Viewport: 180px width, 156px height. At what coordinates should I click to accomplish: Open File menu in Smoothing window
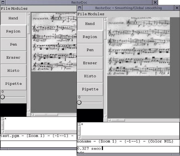(82, 14)
